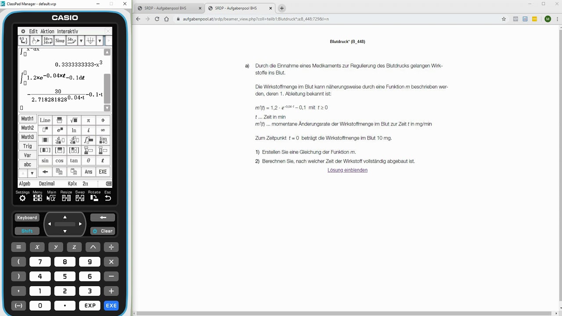
Task: Click the assign arrow key
Action: pyautogui.click(x=103, y=120)
